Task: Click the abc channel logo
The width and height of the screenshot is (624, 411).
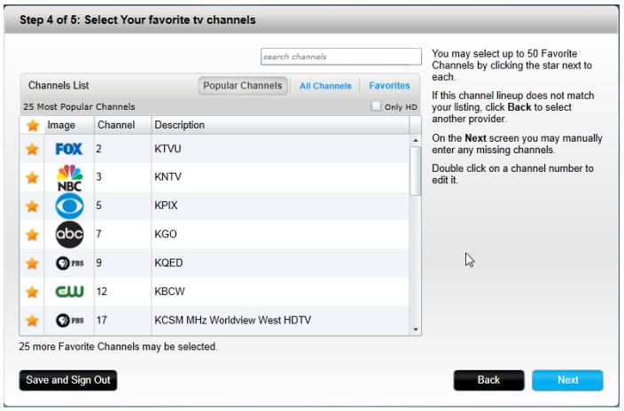Action: (x=70, y=235)
